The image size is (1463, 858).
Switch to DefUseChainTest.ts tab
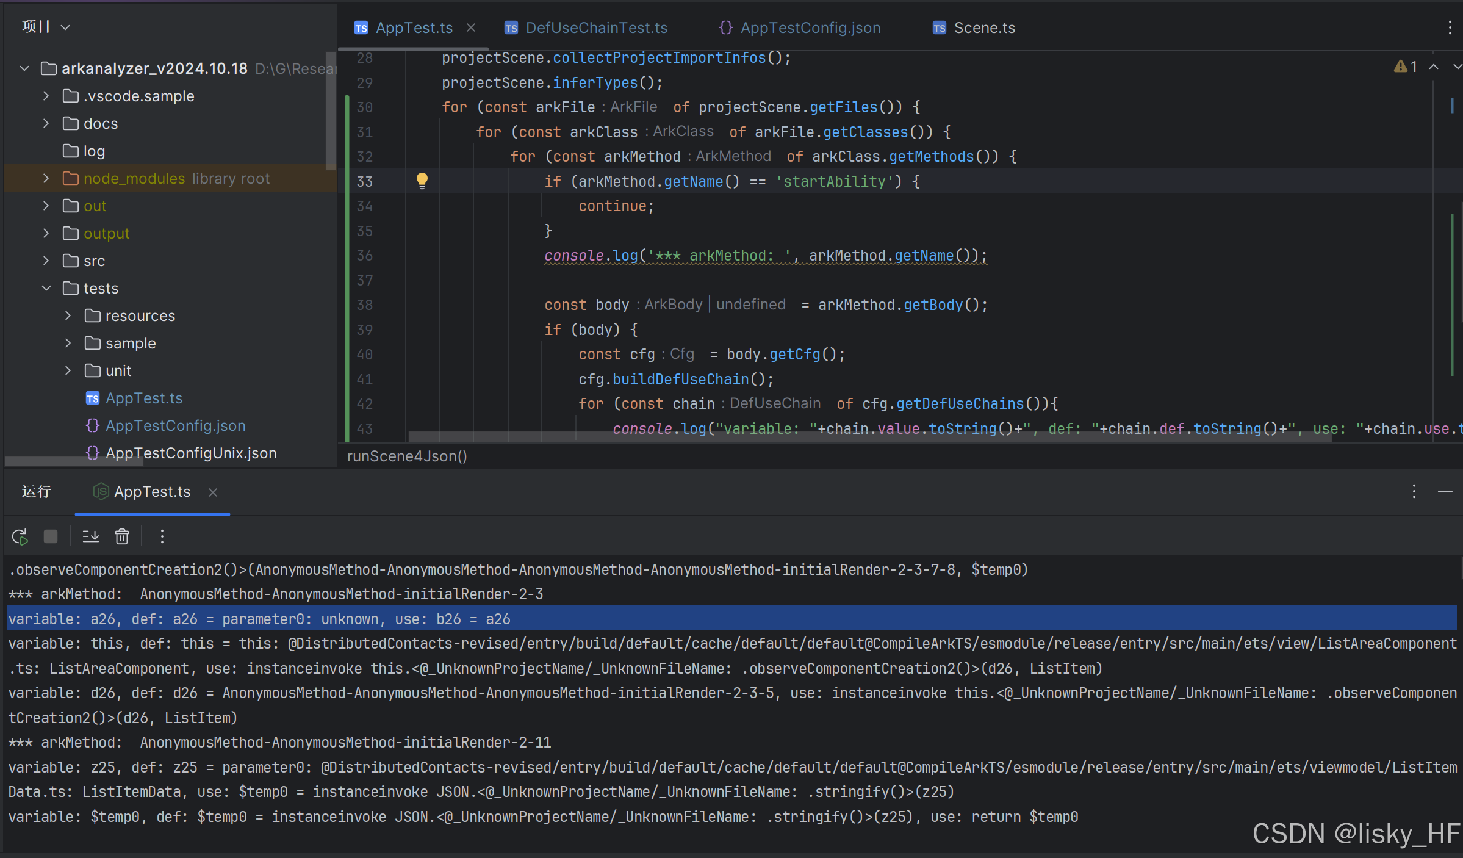[595, 27]
